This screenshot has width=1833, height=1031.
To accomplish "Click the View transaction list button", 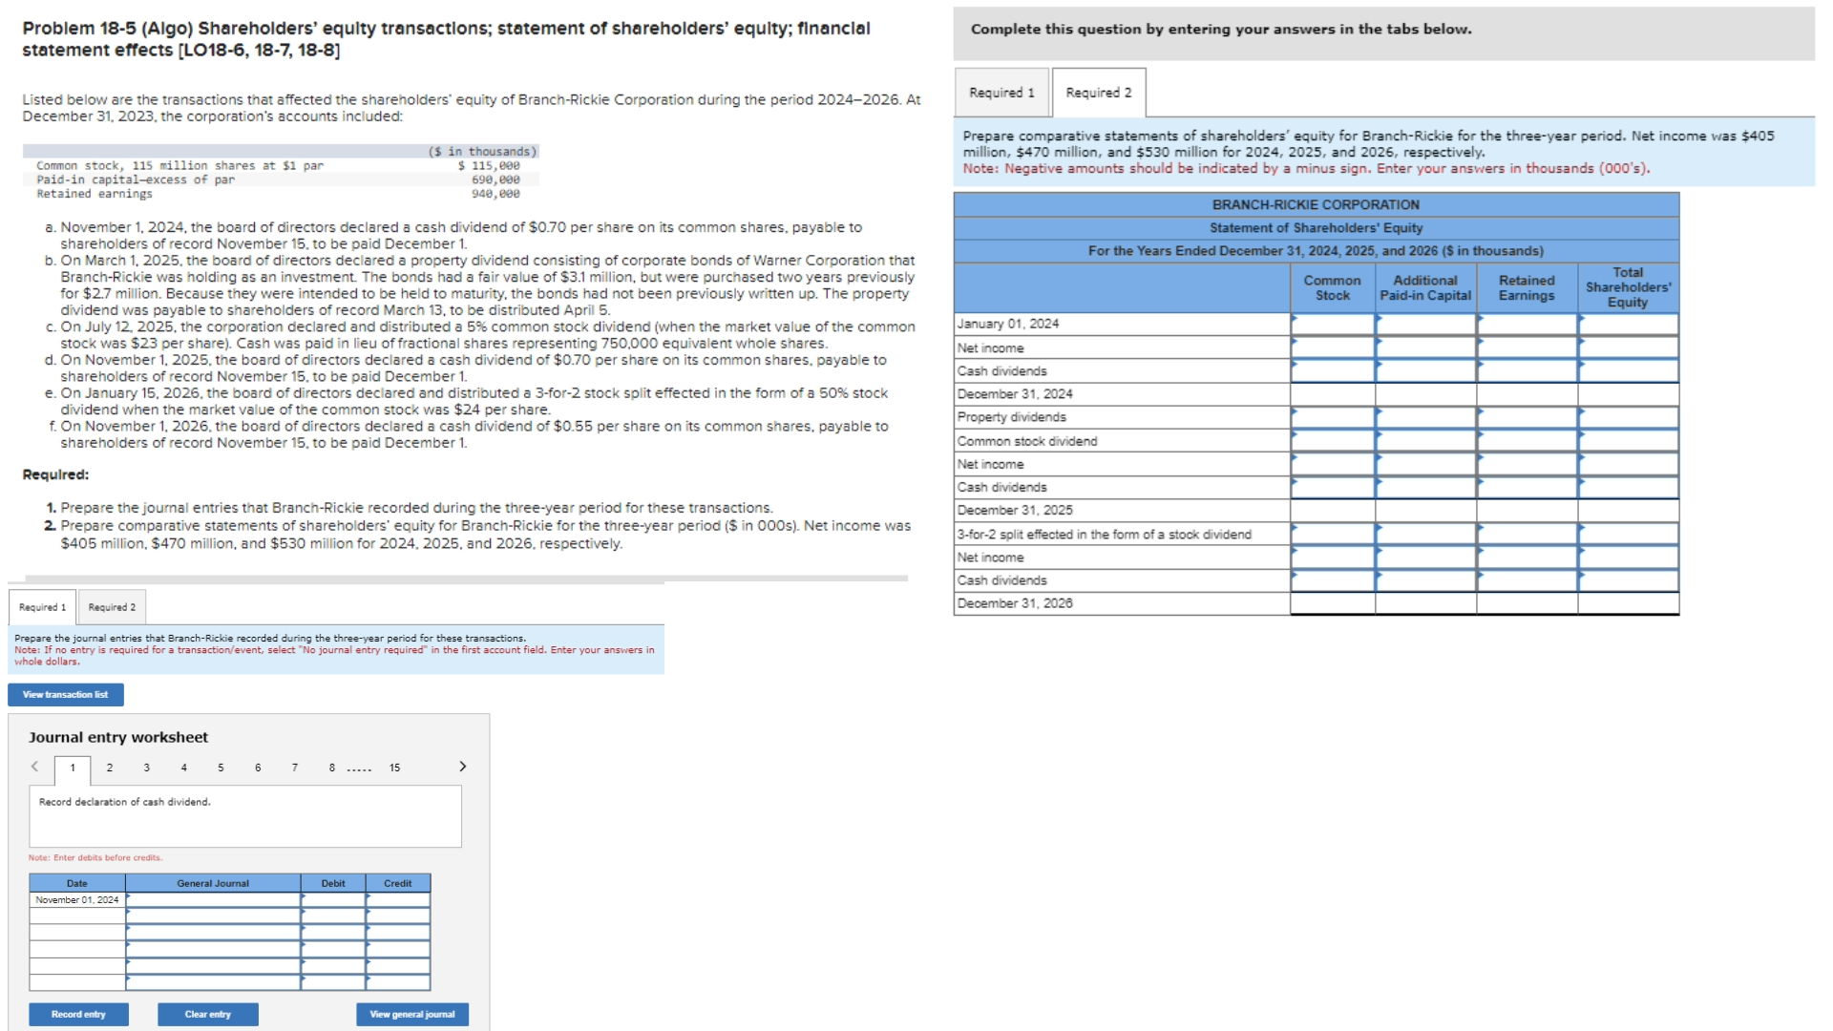I will click(x=65, y=694).
